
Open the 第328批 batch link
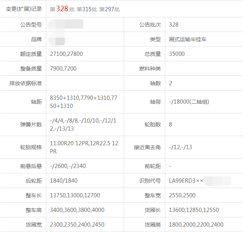(62, 9)
